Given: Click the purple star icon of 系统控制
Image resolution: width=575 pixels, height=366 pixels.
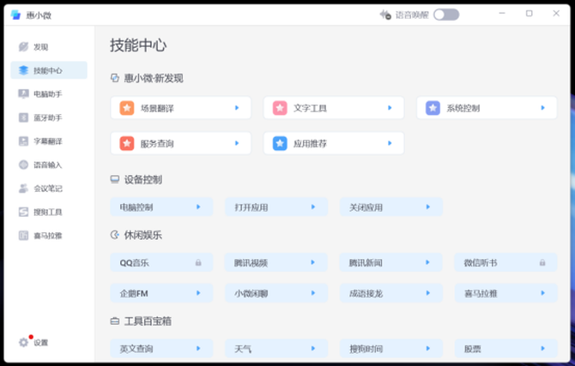Looking at the screenshot, I should pyautogui.click(x=433, y=108).
